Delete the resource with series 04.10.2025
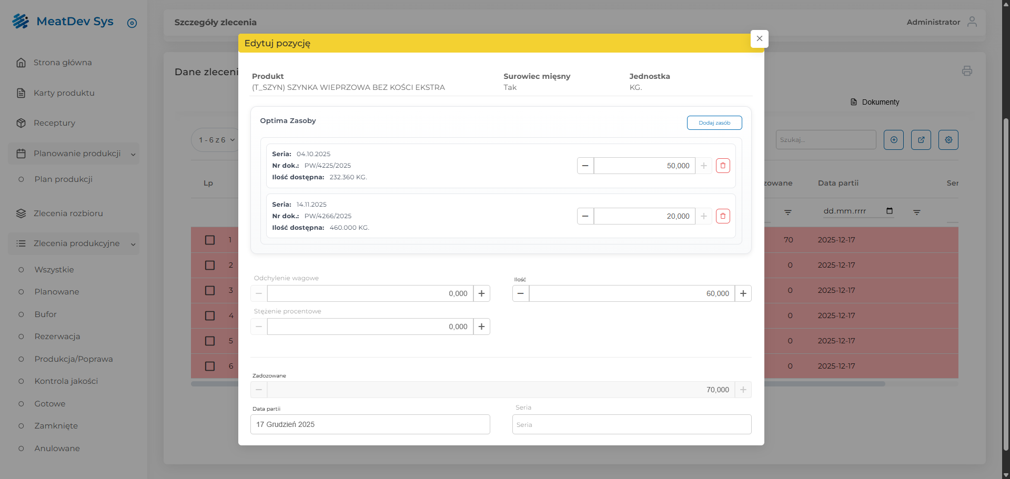This screenshot has width=1010, height=479. (723, 166)
